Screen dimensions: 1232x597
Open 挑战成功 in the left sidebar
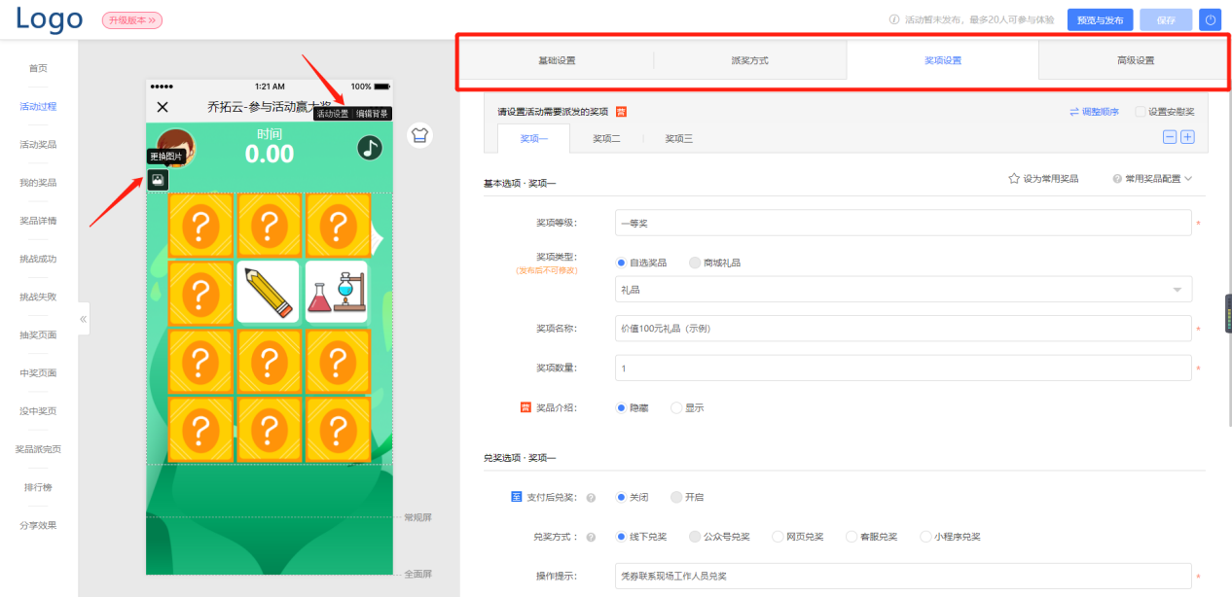[38, 259]
